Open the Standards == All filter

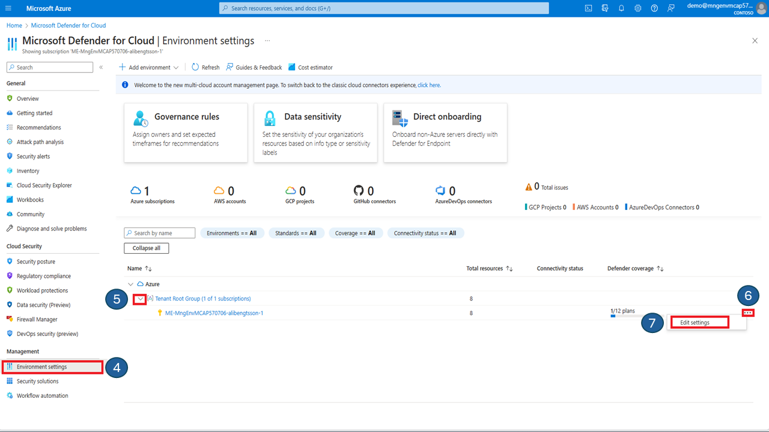(296, 233)
